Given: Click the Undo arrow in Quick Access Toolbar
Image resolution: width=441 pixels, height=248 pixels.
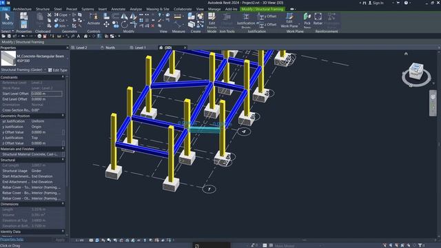Looking at the screenshot, I should pos(23,37).
